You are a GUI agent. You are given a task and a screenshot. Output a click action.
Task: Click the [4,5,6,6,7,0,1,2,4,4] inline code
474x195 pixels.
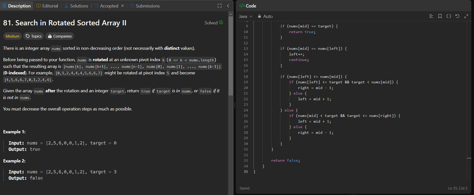[27, 80]
